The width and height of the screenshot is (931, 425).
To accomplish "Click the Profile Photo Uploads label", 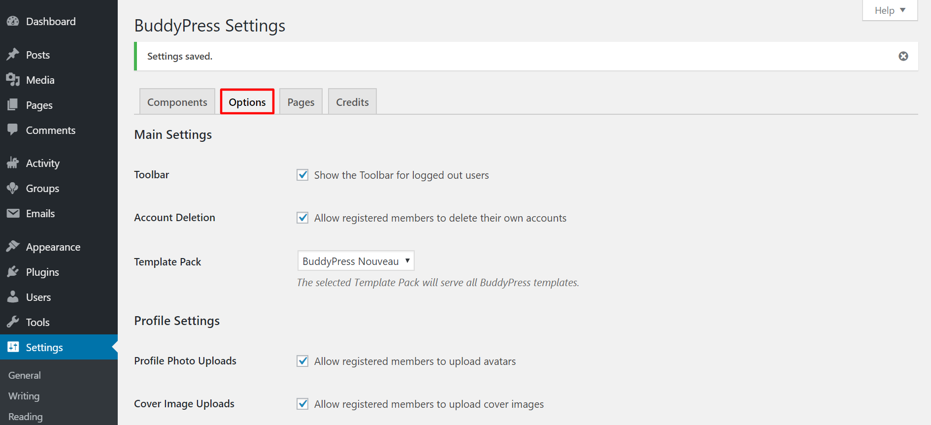I will pyautogui.click(x=185, y=360).
